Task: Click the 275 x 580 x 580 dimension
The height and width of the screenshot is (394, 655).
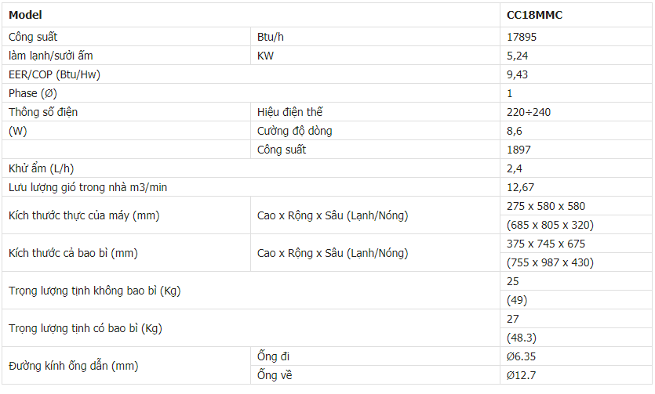Action: (546, 206)
